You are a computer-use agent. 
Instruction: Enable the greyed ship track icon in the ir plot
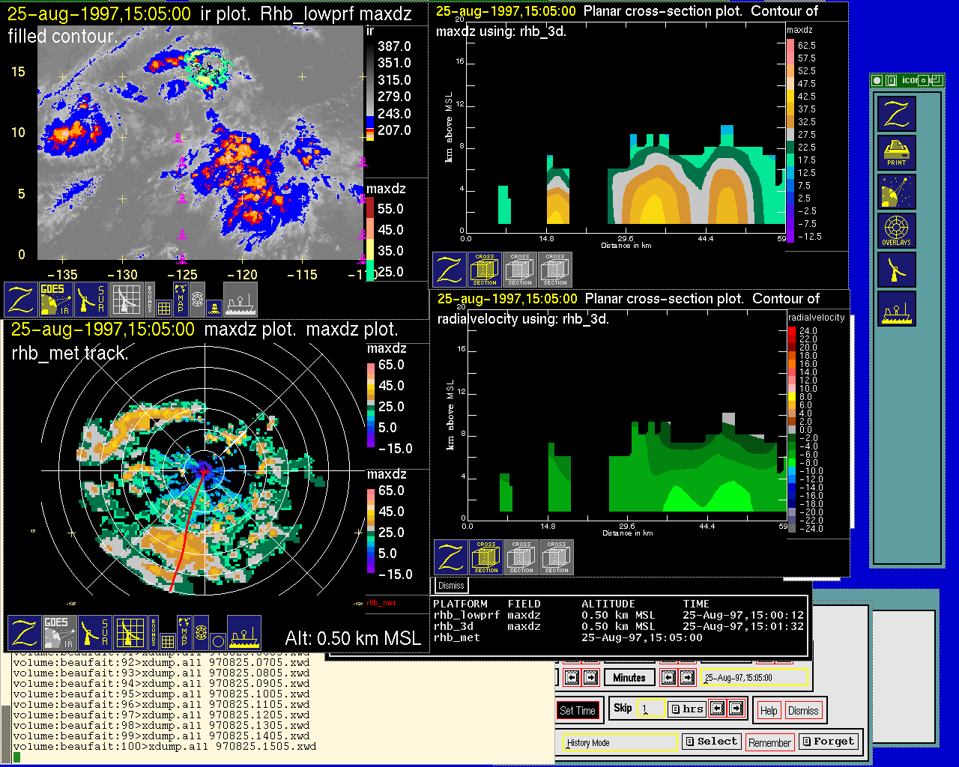tap(240, 300)
